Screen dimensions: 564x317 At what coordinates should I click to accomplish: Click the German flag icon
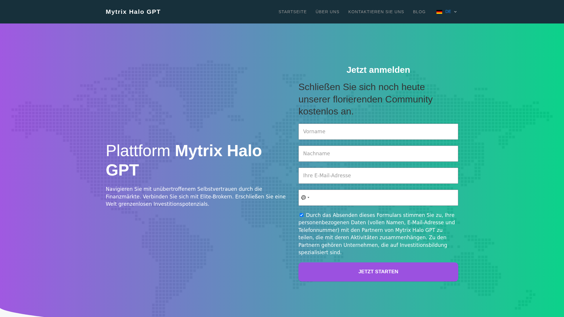(439, 12)
